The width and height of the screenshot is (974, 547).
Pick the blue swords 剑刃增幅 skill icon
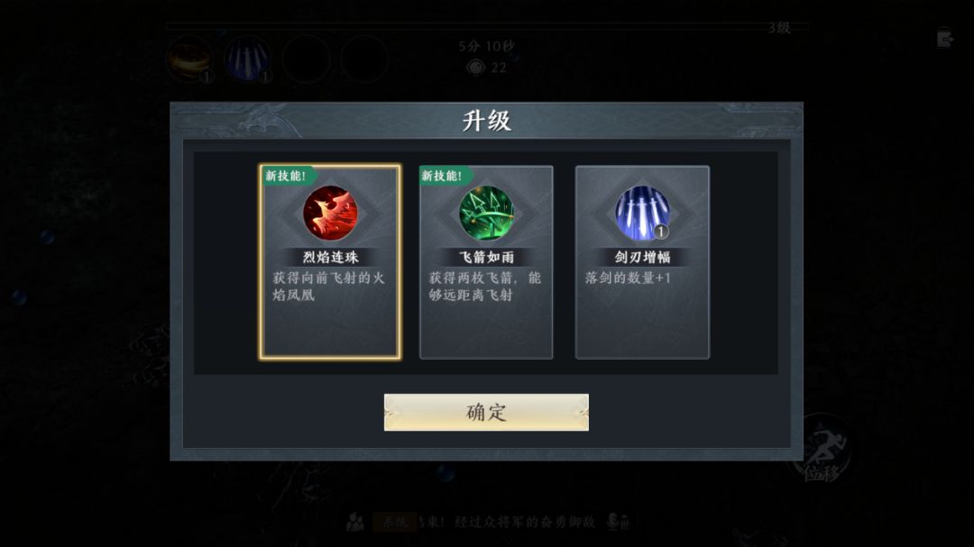point(642,213)
